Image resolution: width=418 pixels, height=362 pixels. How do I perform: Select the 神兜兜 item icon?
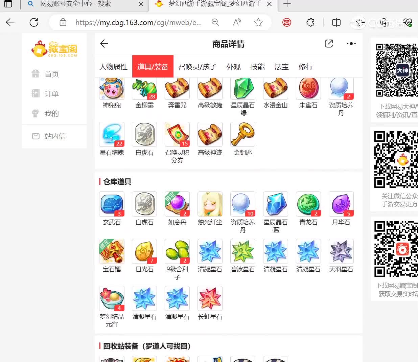pos(112,89)
